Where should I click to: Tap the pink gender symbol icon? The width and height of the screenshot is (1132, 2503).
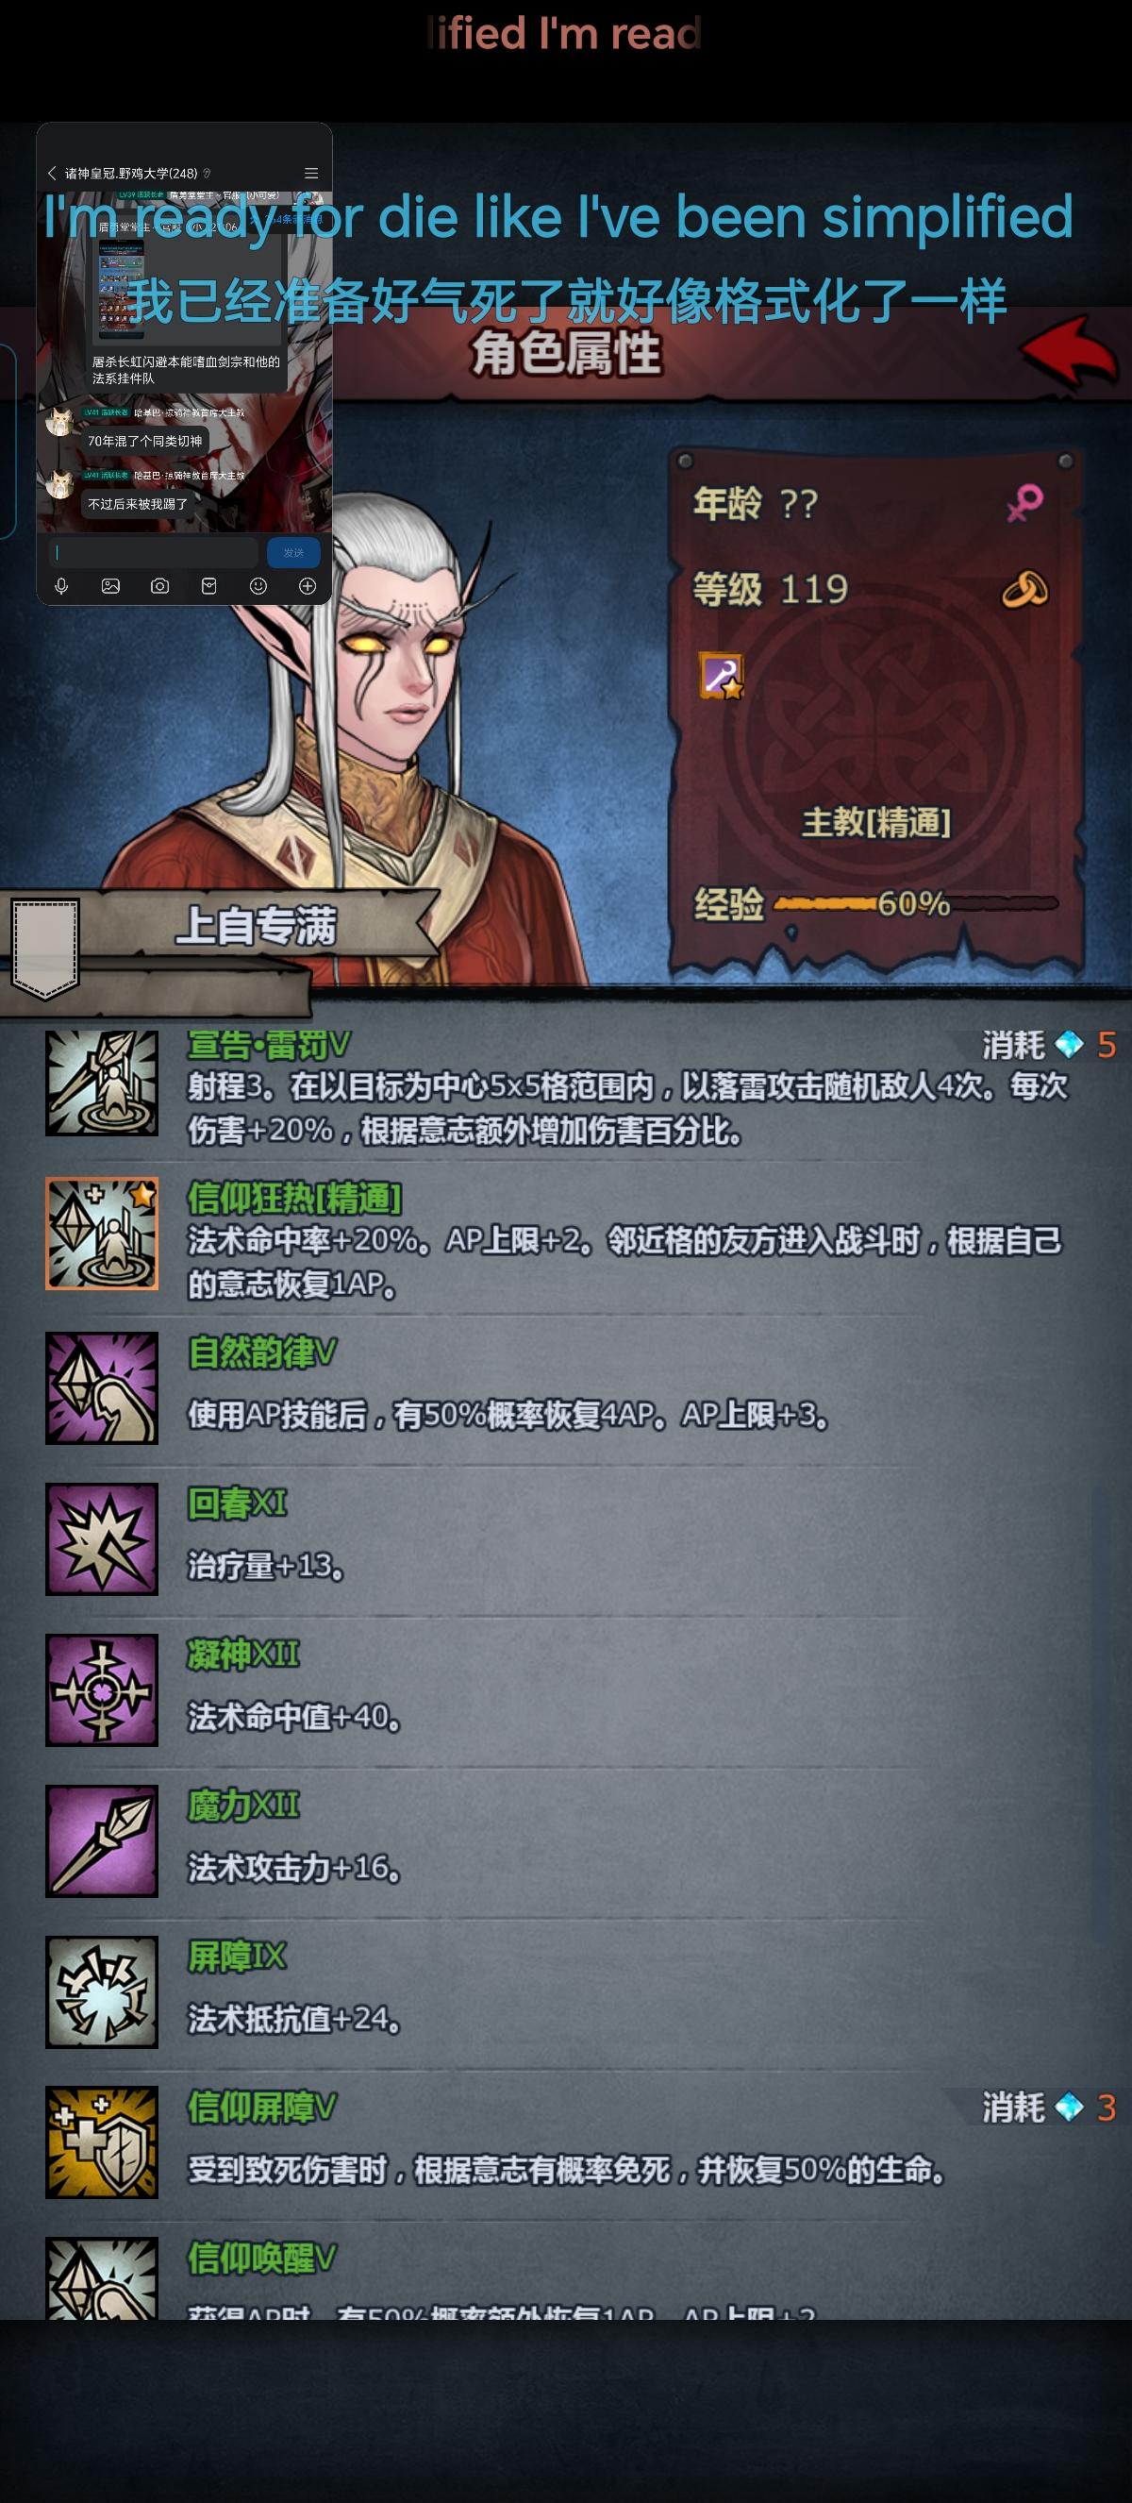pos(1025,503)
